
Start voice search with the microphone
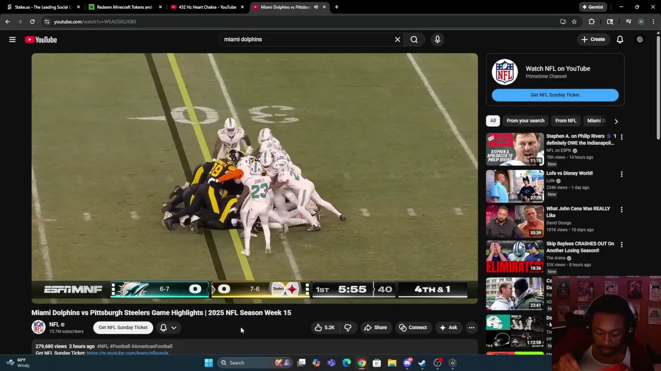[x=437, y=39]
